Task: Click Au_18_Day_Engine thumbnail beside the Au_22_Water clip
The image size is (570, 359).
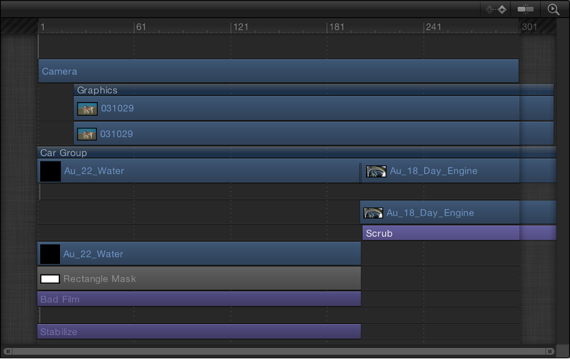Action: (x=376, y=171)
